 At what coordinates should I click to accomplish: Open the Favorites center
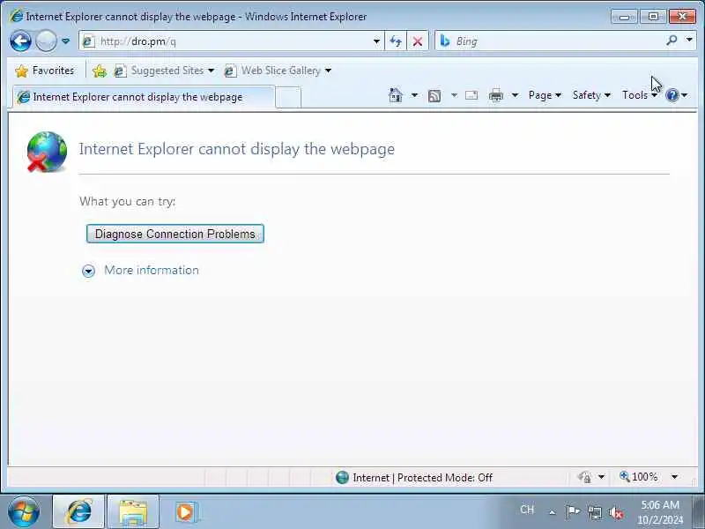44,71
